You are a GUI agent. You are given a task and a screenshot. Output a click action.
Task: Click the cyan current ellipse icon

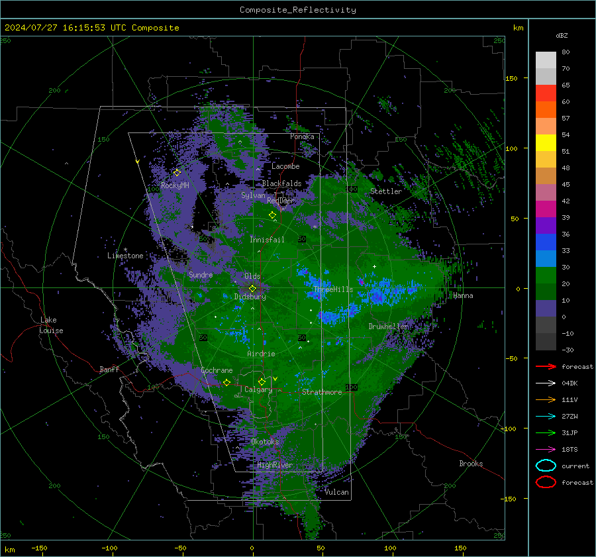click(x=546, y=466)
